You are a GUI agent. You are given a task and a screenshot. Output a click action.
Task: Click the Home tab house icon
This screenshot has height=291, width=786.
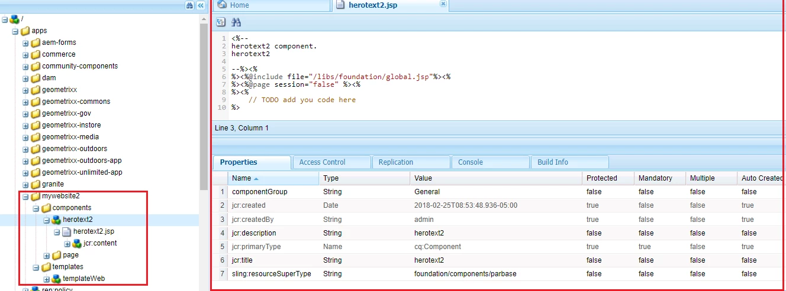click(223, 5)
